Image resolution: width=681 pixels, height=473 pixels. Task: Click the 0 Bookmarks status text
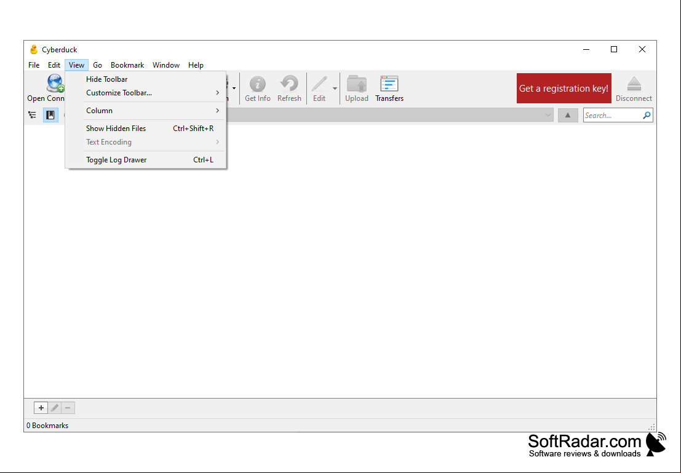[47, 426]
